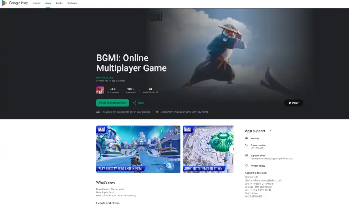This screenshot has height=205, width=349.
Task: Open the Jump Into Penguin Town screenshot
Action: [208, 149]
